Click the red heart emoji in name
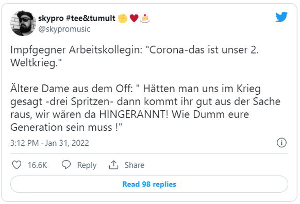Viewport: 300px width, 204px height. 134,19
